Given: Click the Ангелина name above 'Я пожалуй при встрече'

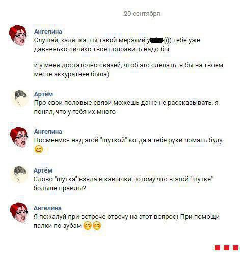Looking at the screenshot, I should pos(47,208).
